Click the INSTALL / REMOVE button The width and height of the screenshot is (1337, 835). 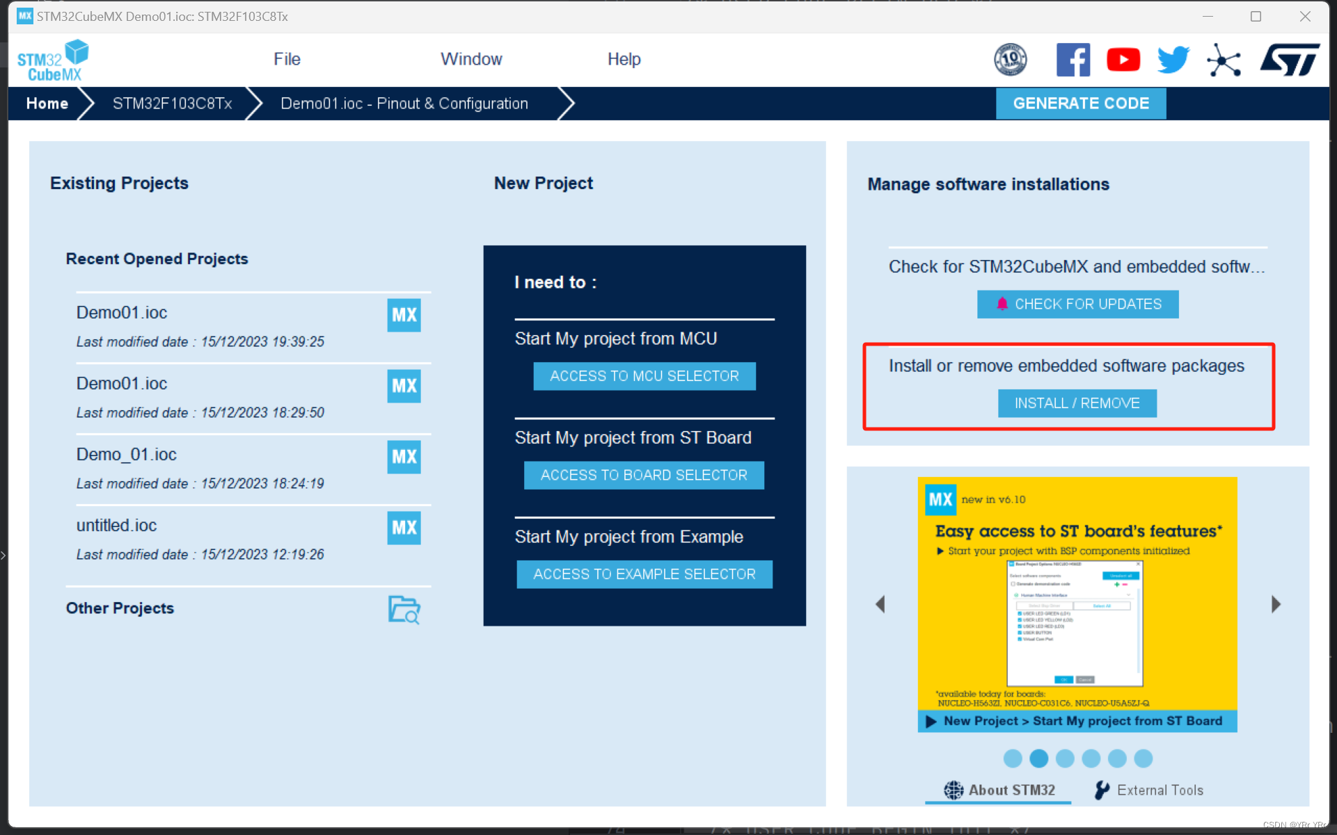pyautogui.click(x=1078, y=403)
